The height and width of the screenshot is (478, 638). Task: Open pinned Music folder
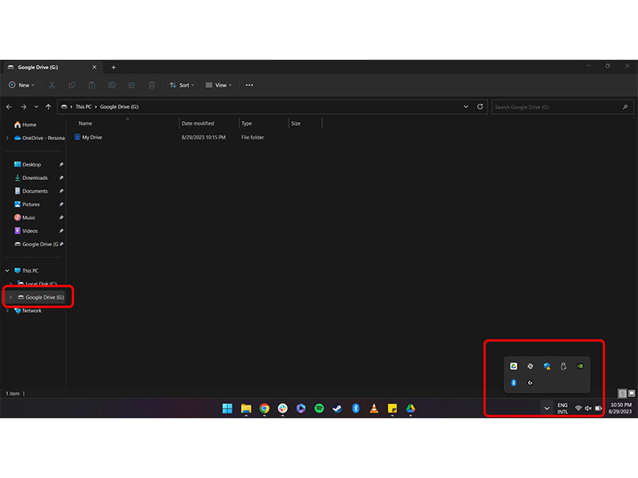(x=25, y=217)
